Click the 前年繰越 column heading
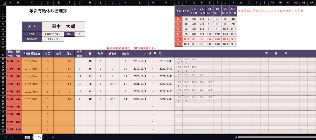The height and width of the screenshot is (140, 316). [80, 54]
